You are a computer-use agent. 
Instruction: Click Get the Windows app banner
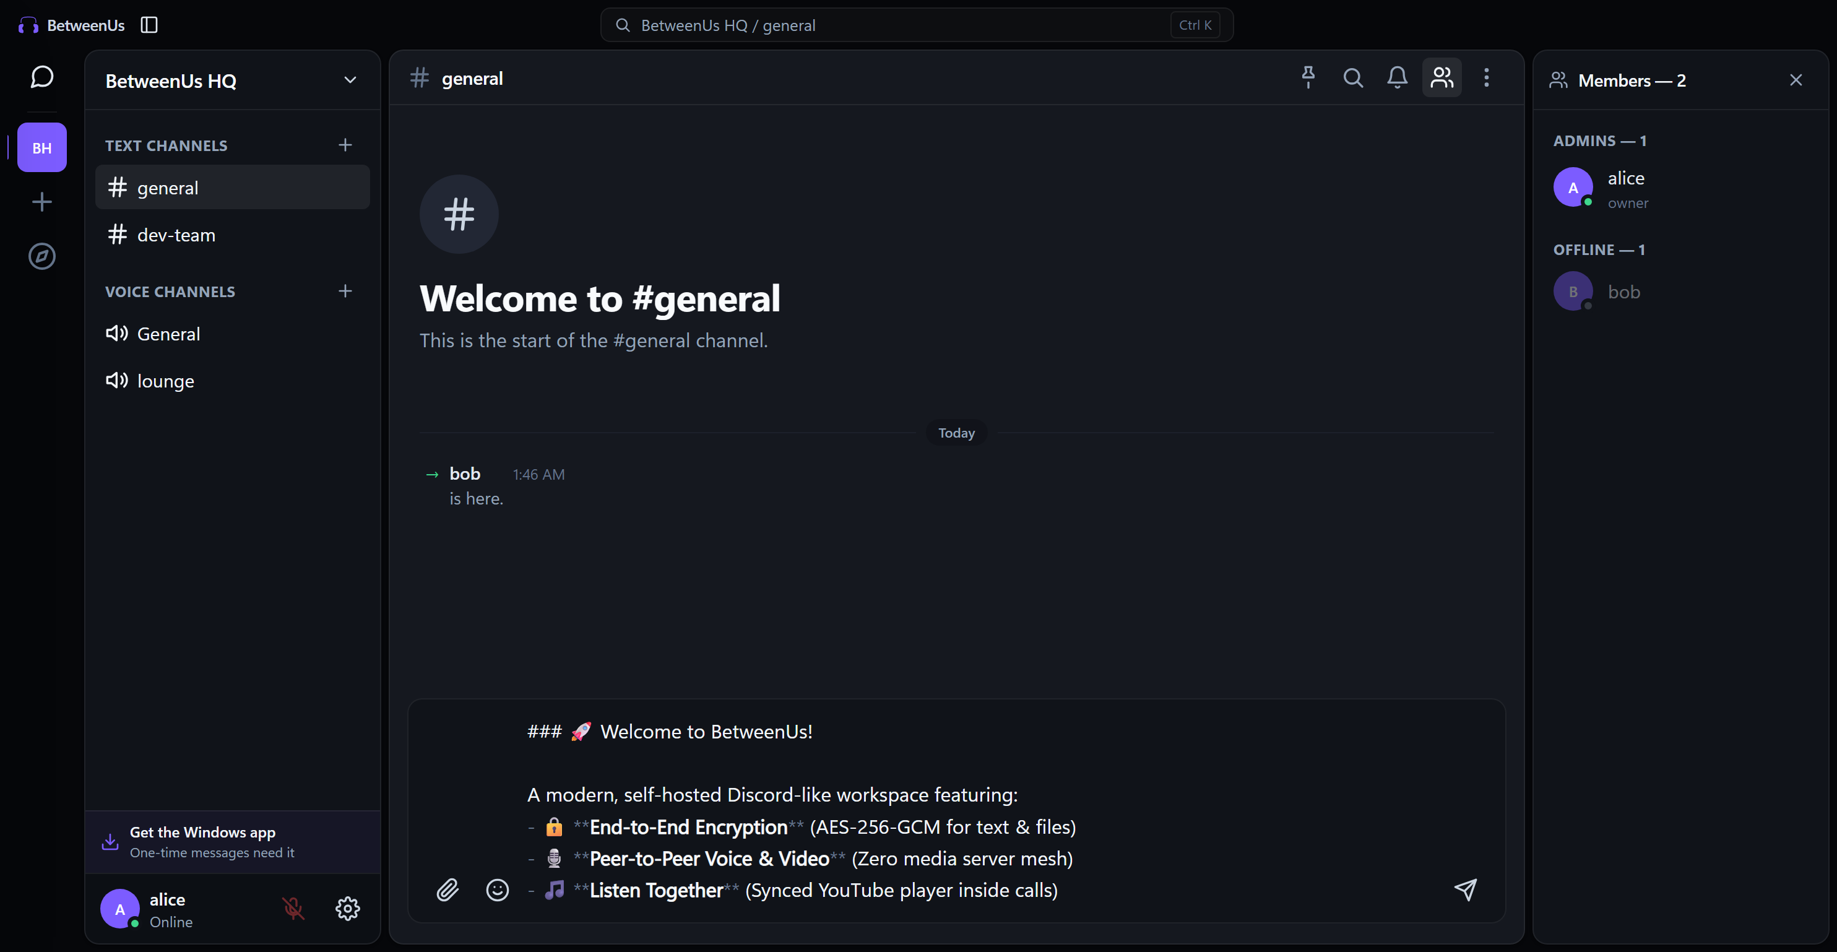(x=233, y=841)
